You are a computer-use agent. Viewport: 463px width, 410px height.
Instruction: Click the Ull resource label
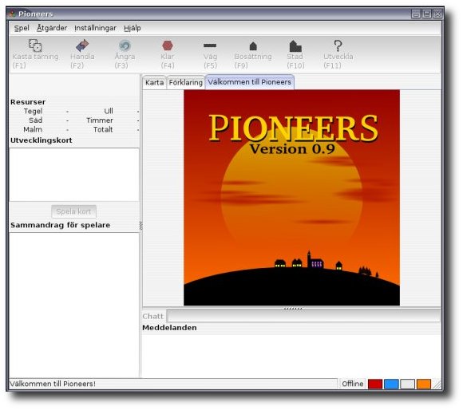pyautogui.click(x=109, y=111)
